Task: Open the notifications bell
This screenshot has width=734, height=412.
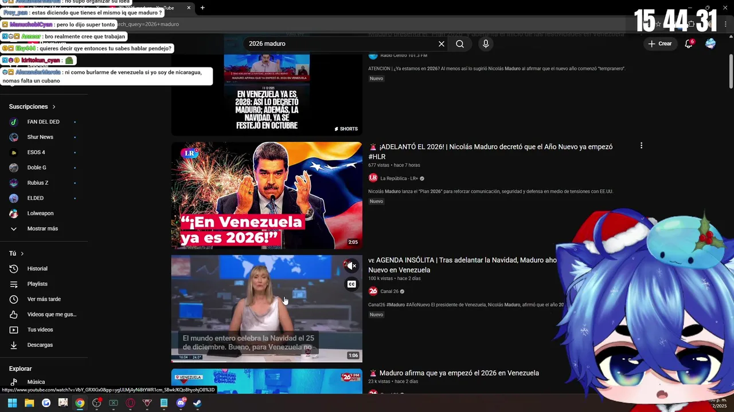Action: [x=689, y=43]
